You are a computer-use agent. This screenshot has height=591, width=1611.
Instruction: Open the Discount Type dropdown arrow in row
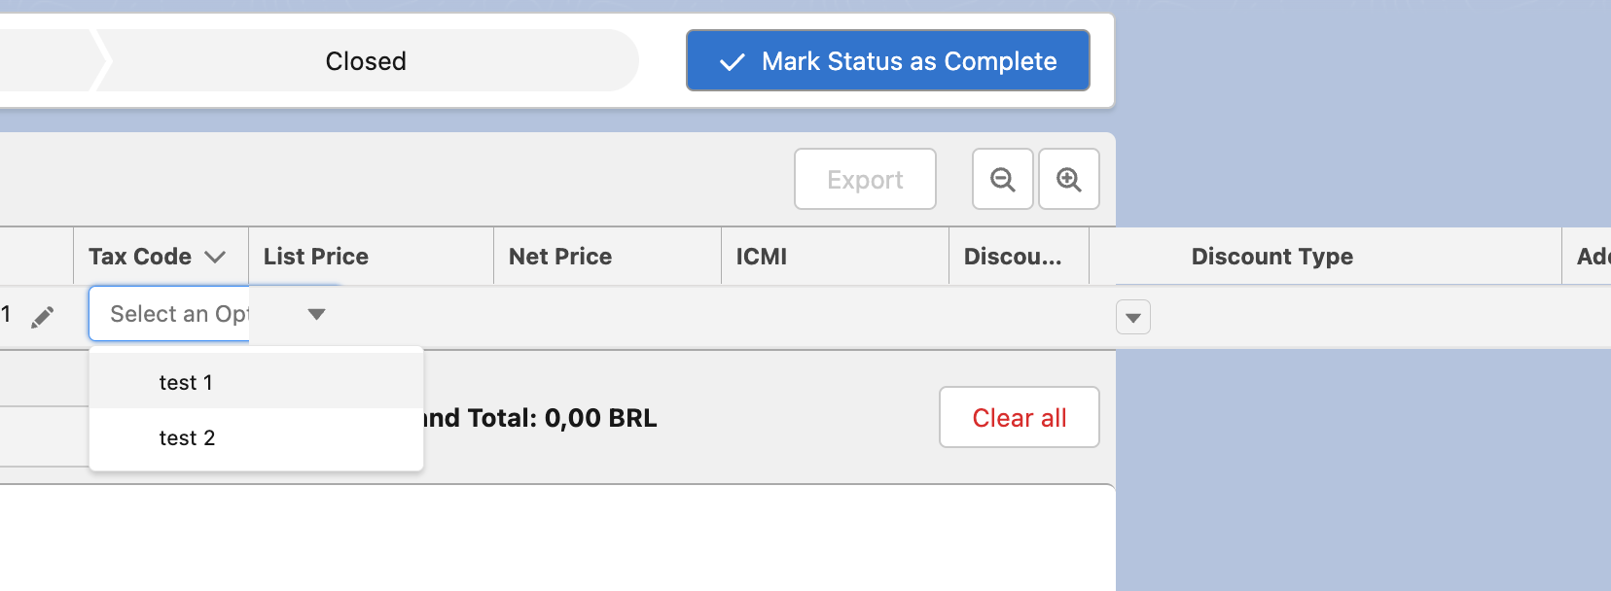pos(1133,317)
